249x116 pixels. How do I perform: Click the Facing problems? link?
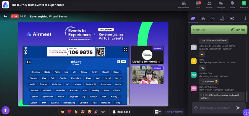click(174, 112)
